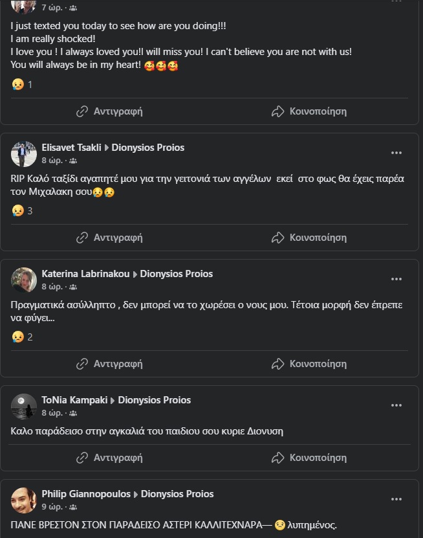
Task: Open Philip Giannopoulos's name link
Action: pos(86,494)
